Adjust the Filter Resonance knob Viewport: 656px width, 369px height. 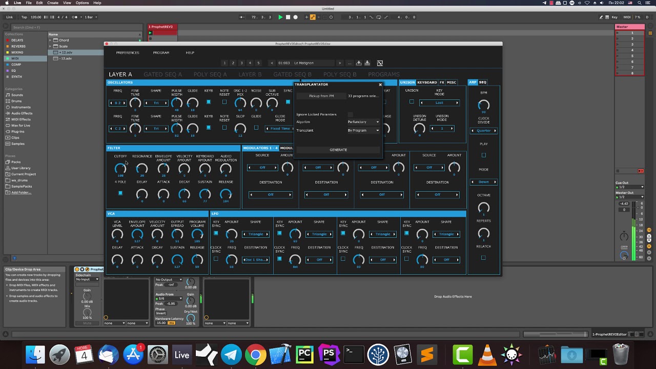point(142,168)
